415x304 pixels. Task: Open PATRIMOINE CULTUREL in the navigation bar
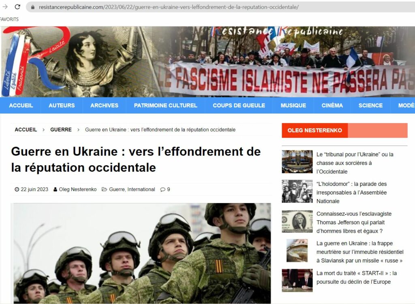pos(166,106)
